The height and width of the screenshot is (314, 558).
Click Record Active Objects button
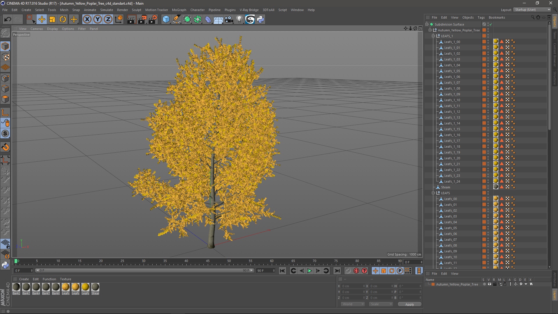click(348, 271)
